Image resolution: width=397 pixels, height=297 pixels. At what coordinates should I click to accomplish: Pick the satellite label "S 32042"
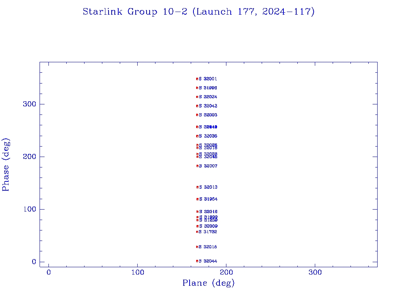point(208,106)
